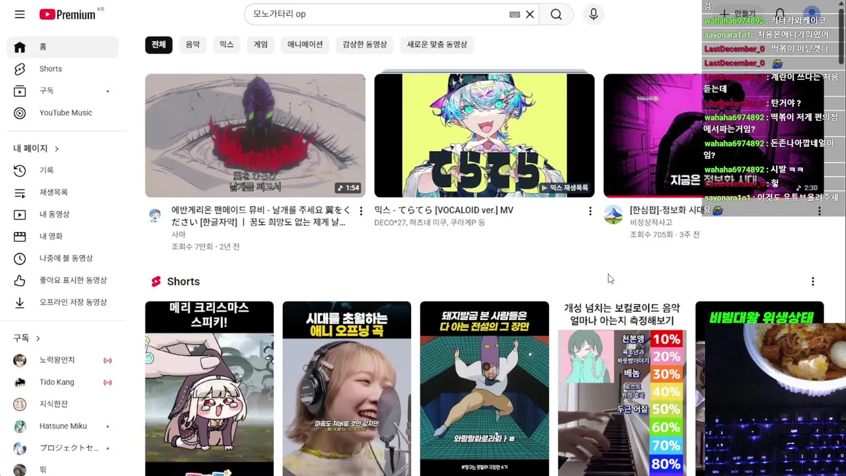Open the 비정상적사고 channel avatar
This screenshot has width=846, height=476.
pyautogui.click(x=613, y=214)
